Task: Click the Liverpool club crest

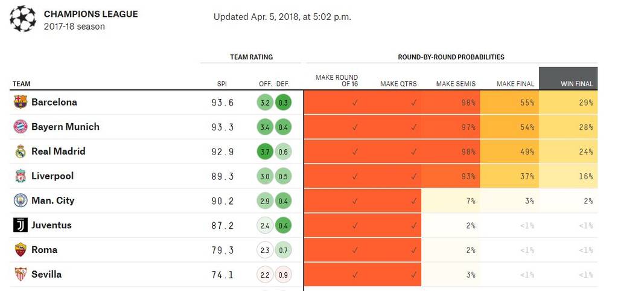Action: tap(21, 176)
